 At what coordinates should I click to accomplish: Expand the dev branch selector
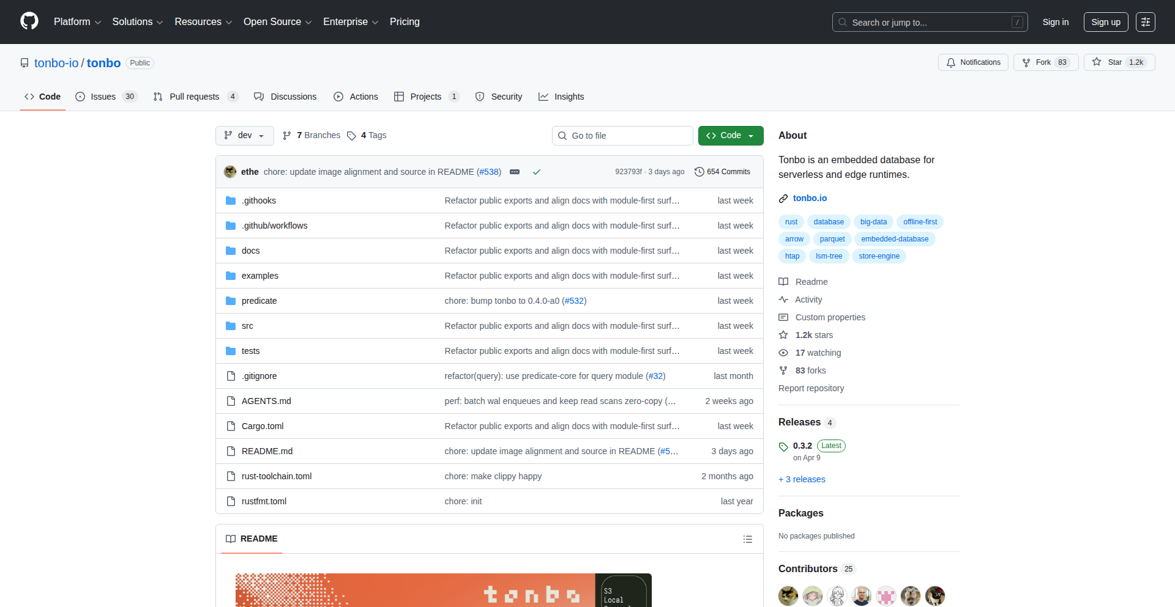[244, 136]
